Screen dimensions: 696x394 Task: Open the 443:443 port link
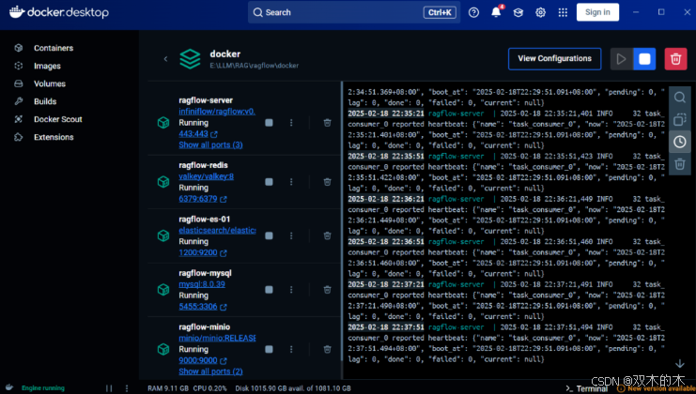pos(193,133)
